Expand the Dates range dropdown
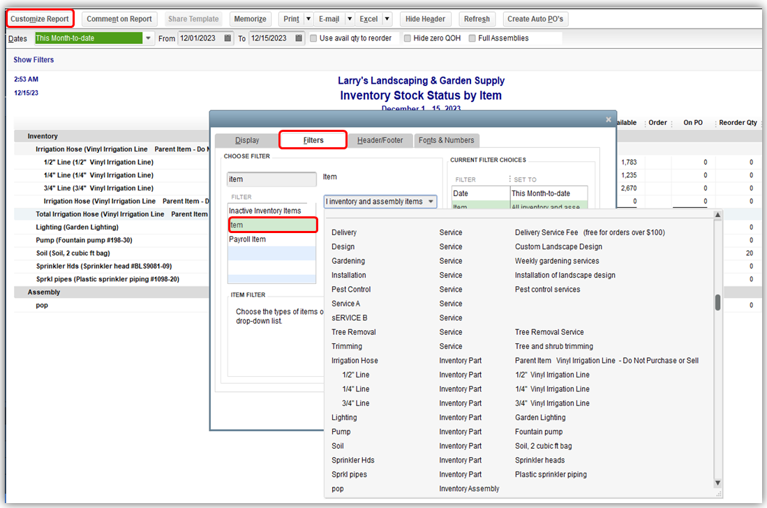 click(148, 38)
